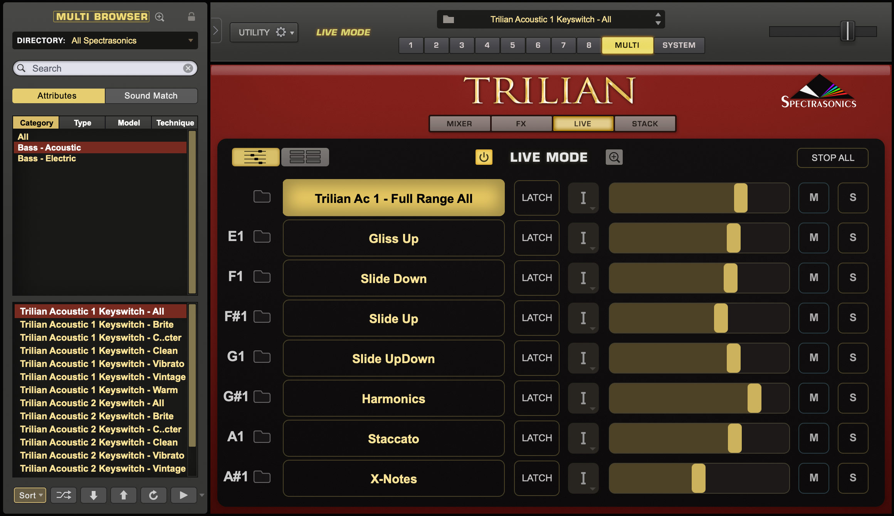
Task: Click the STOP ALL button
Action: 832,157
